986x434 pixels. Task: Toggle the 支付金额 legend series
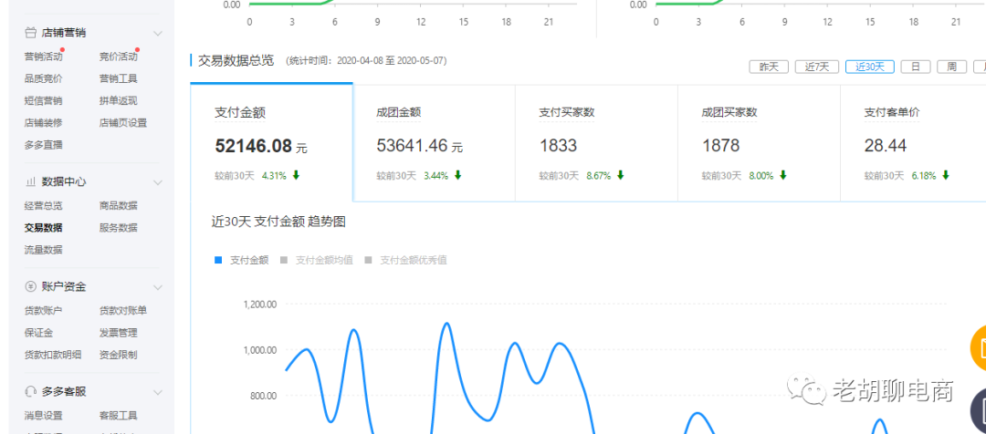pyautogui.click(x=241, y=260)
